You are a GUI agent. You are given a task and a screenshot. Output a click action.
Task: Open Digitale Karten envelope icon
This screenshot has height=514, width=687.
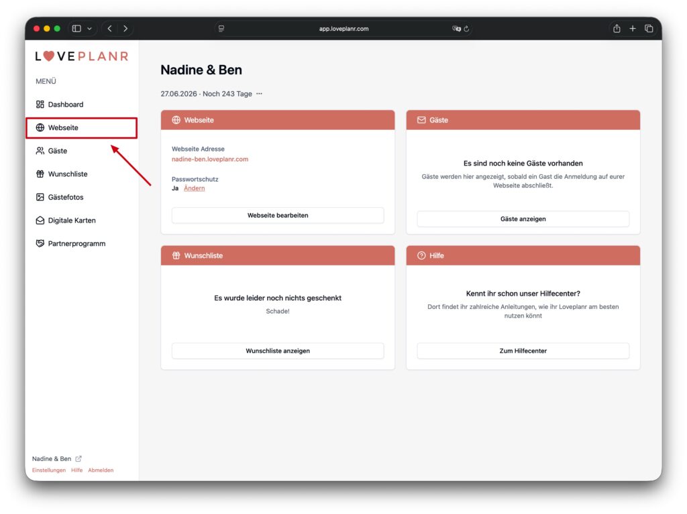(40, 220)
